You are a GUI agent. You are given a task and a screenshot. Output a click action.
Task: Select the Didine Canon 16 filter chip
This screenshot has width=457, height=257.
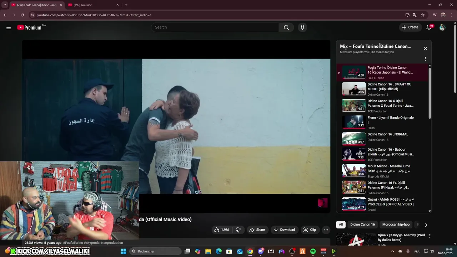[363, 225]
